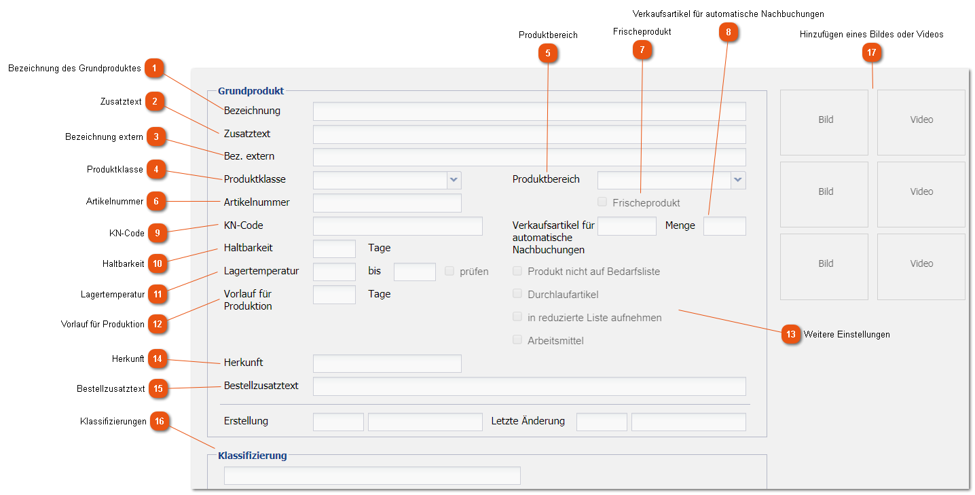Click the 'Klassifizierung' group heading

tap(252, 455)
